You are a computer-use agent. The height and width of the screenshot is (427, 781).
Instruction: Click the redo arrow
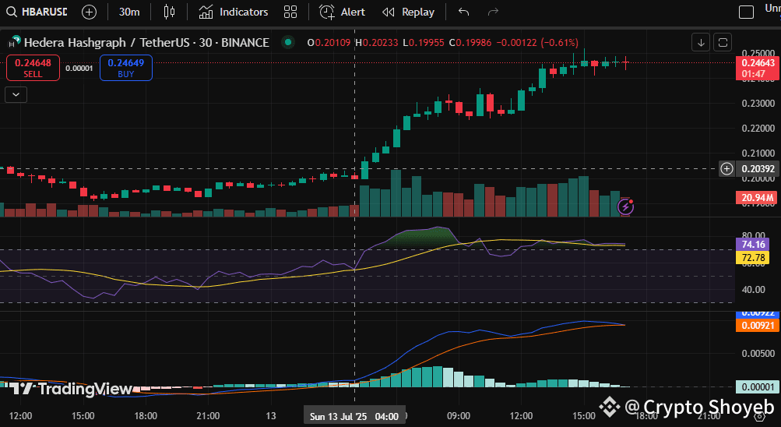click(493, 12)
